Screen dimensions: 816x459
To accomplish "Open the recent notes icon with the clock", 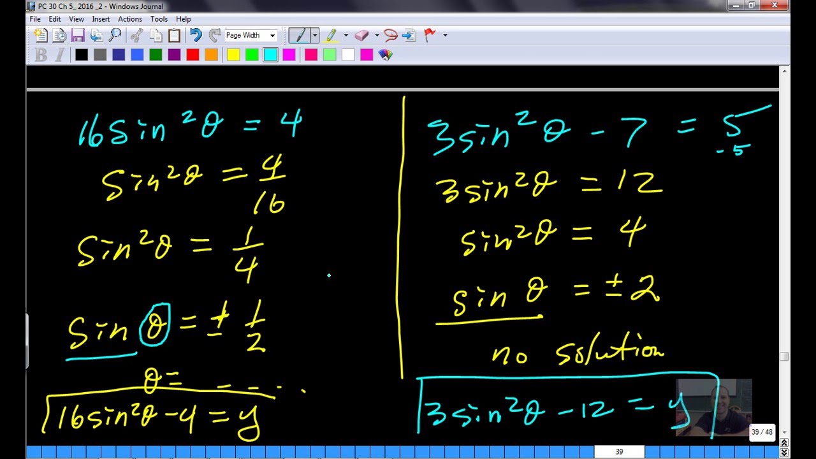I will 59,36.
